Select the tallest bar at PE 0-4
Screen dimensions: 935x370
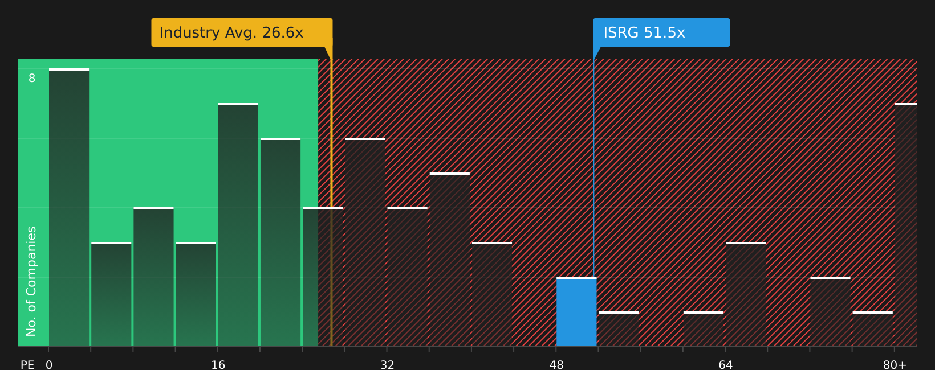point(69,208)
